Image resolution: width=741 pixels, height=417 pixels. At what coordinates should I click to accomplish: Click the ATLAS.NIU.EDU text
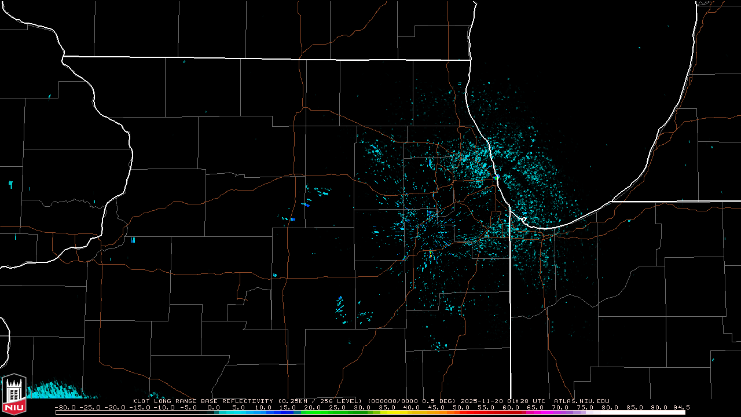[581, 401]
